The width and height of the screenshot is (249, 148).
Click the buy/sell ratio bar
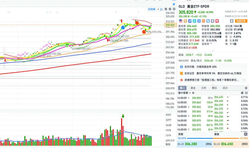coord(213,138)
